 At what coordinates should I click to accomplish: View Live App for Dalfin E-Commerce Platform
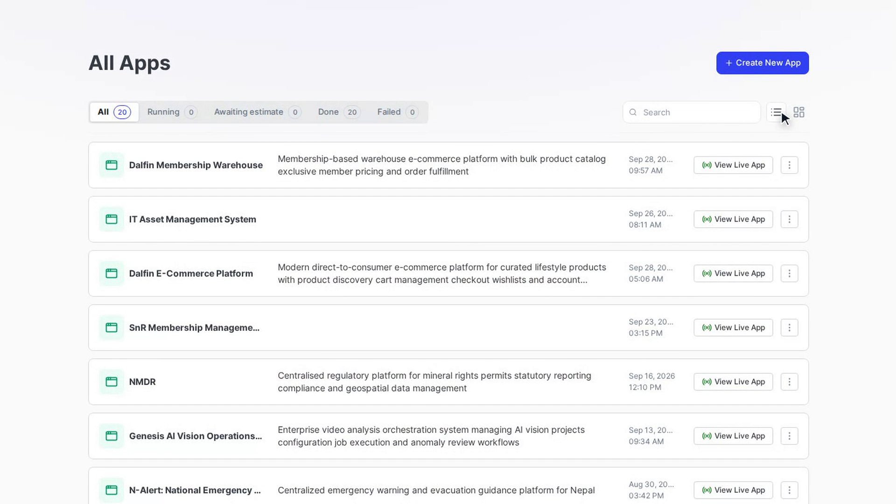coord(733,273)
